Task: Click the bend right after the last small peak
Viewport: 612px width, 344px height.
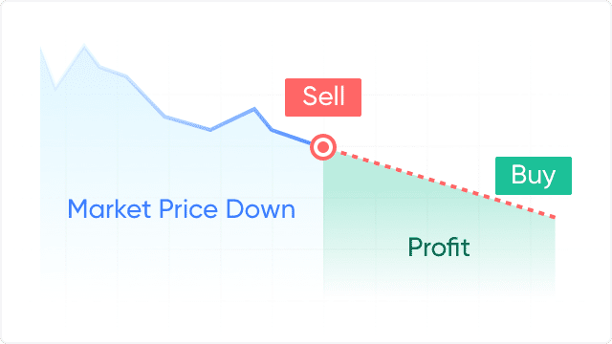Action: pos(273,130)
